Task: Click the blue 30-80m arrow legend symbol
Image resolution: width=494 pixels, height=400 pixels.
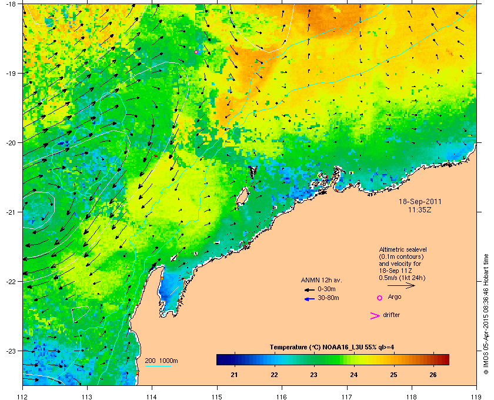Action: pyautogui.click(x=309, y=299)
